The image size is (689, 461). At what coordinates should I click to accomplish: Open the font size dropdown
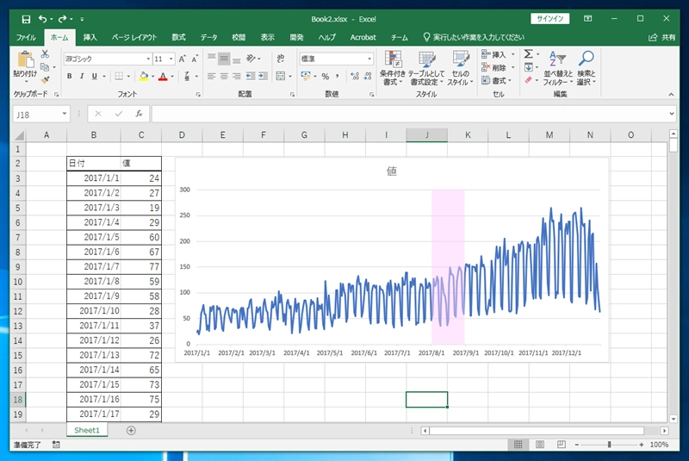click(171, 59)
